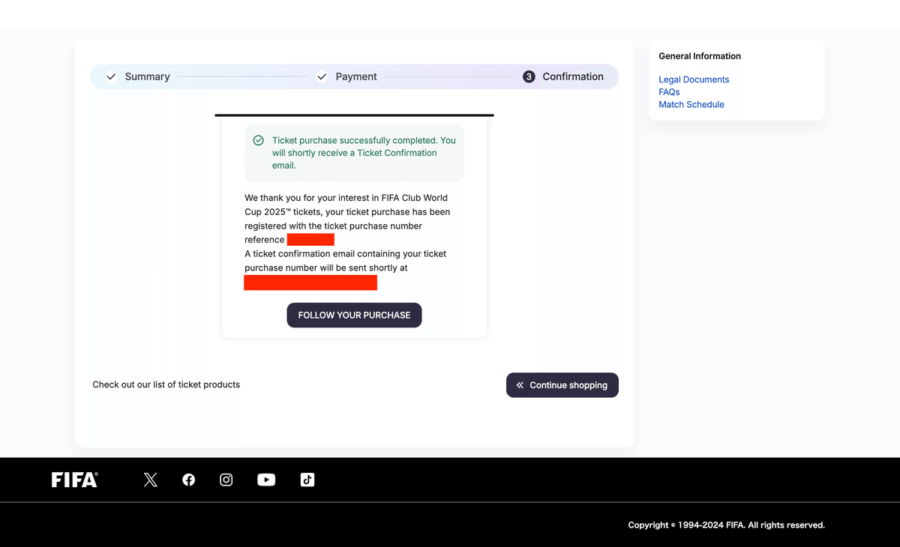Select the Confirmation step
The width and height of the screenshot is (900, 547).
573,76
